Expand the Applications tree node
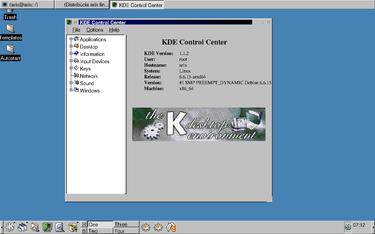 (71, 39)
